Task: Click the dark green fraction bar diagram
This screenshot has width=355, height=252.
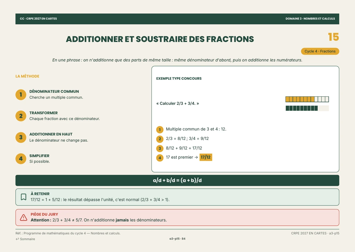Action: (x=307, y=108)
